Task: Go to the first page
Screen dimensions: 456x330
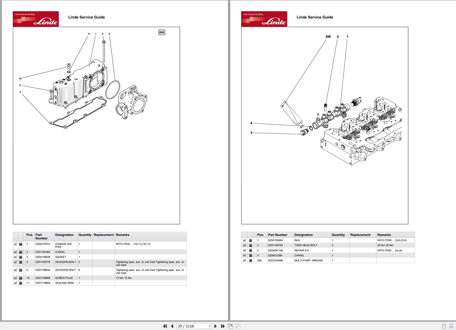Action: coord(165,326)
